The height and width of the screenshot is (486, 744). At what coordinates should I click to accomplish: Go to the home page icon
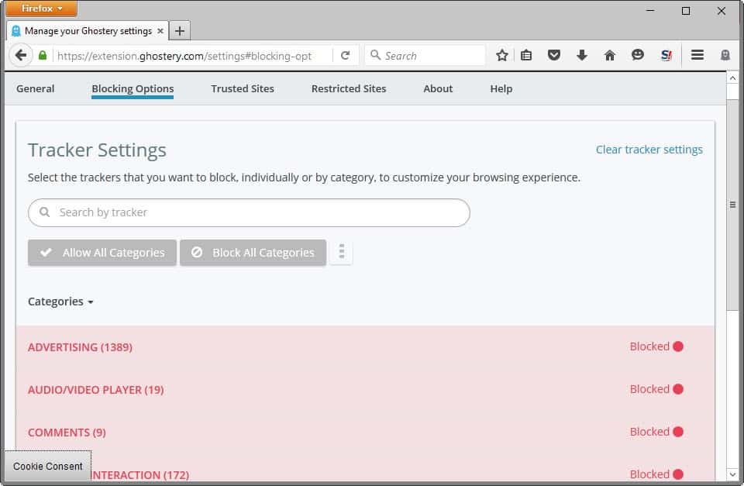pyautogui.click(x=610, y=56)
